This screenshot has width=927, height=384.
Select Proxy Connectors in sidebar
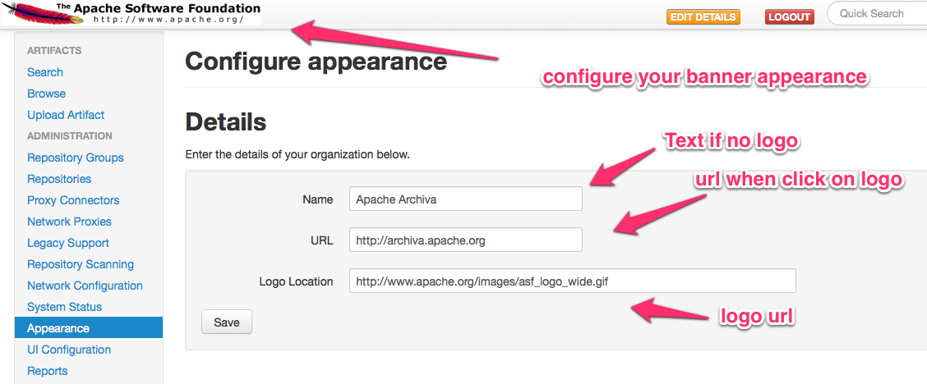click(73, 200)
